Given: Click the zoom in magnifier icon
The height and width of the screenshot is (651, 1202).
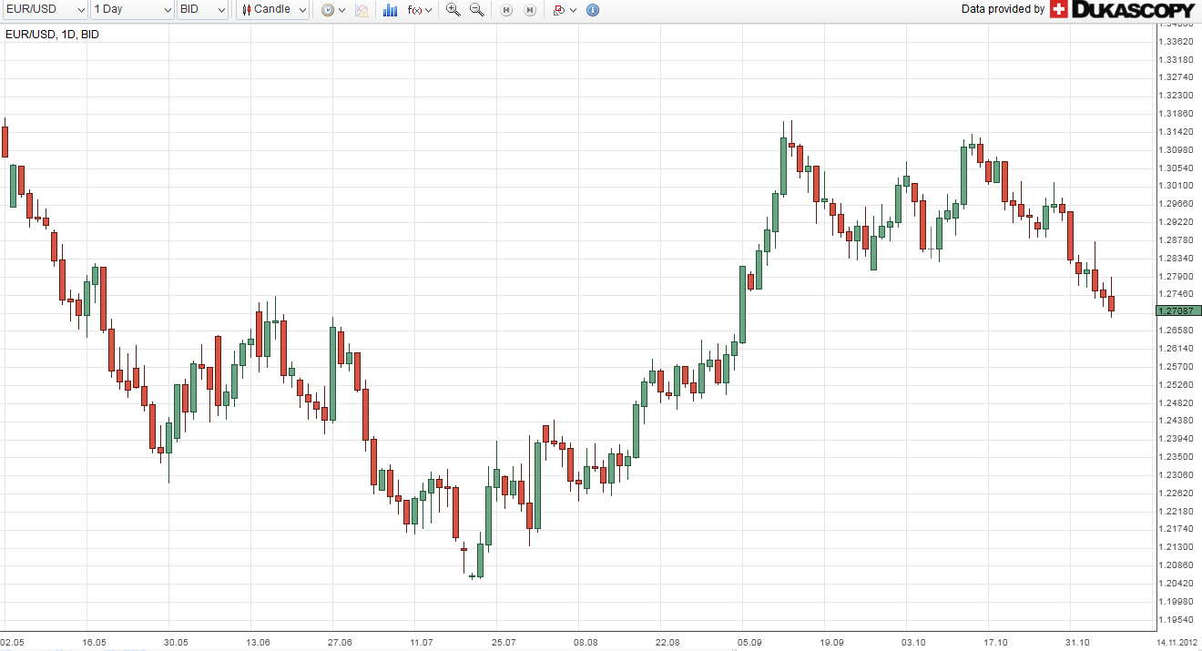Looking at the screenshot, I should tap(453, 10).
